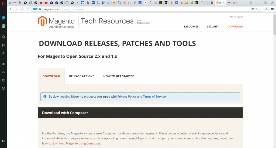Open the Privacy Policy link
Image resolution: width=276 pixels, height=148 pixels.
coord(127,97)
